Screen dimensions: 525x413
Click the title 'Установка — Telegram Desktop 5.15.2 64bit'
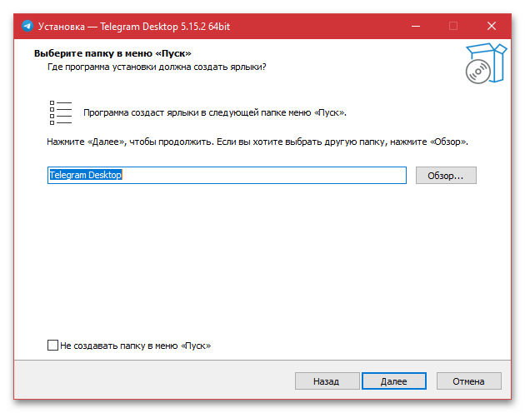[134, 27]
